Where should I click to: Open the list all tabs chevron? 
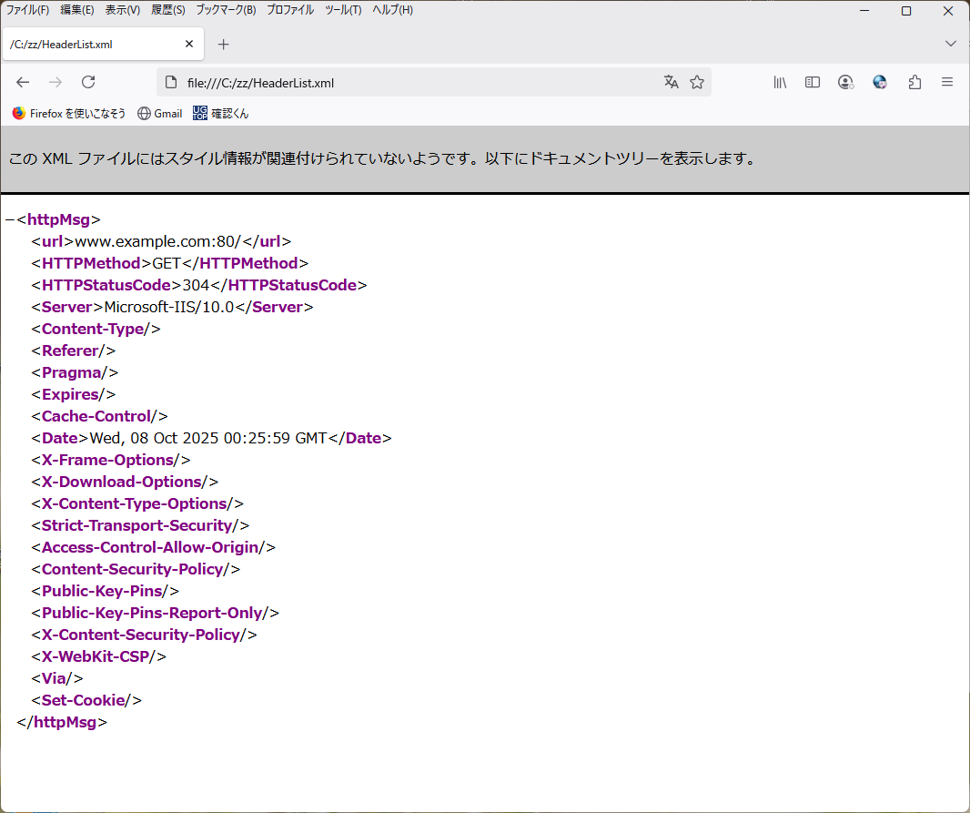[951, 44]
